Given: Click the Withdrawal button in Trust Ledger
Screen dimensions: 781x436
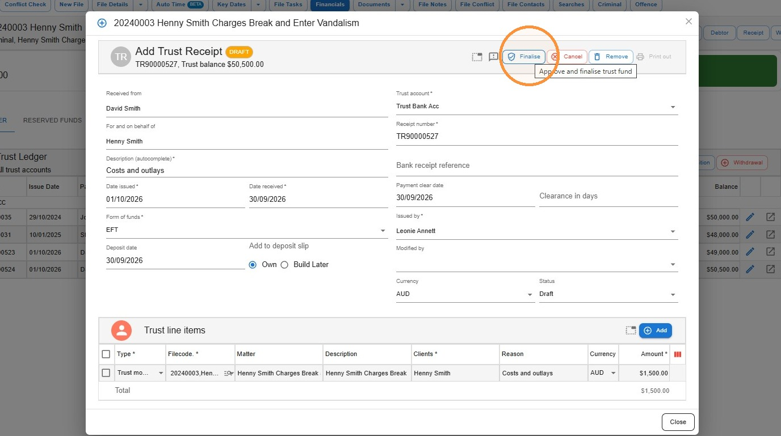Looking at the screenshot, I should tap(742, 163).
